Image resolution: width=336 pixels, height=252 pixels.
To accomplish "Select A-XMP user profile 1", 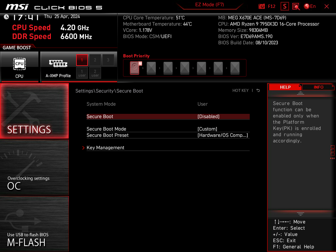I will [x=82, y=73].
